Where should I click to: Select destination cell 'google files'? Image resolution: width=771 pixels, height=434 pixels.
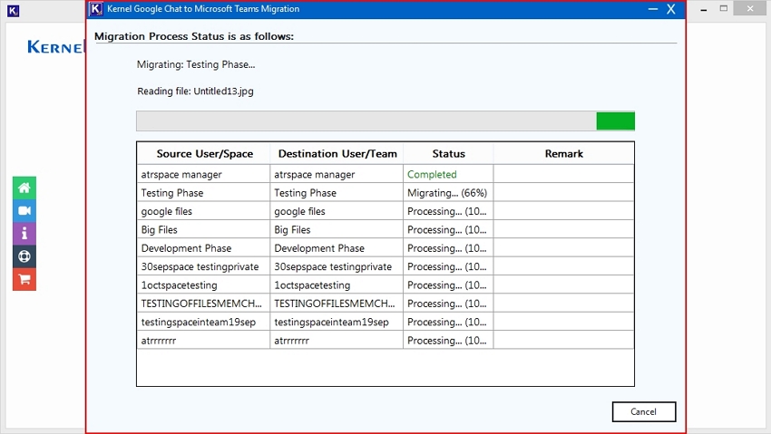click(337, 212)
